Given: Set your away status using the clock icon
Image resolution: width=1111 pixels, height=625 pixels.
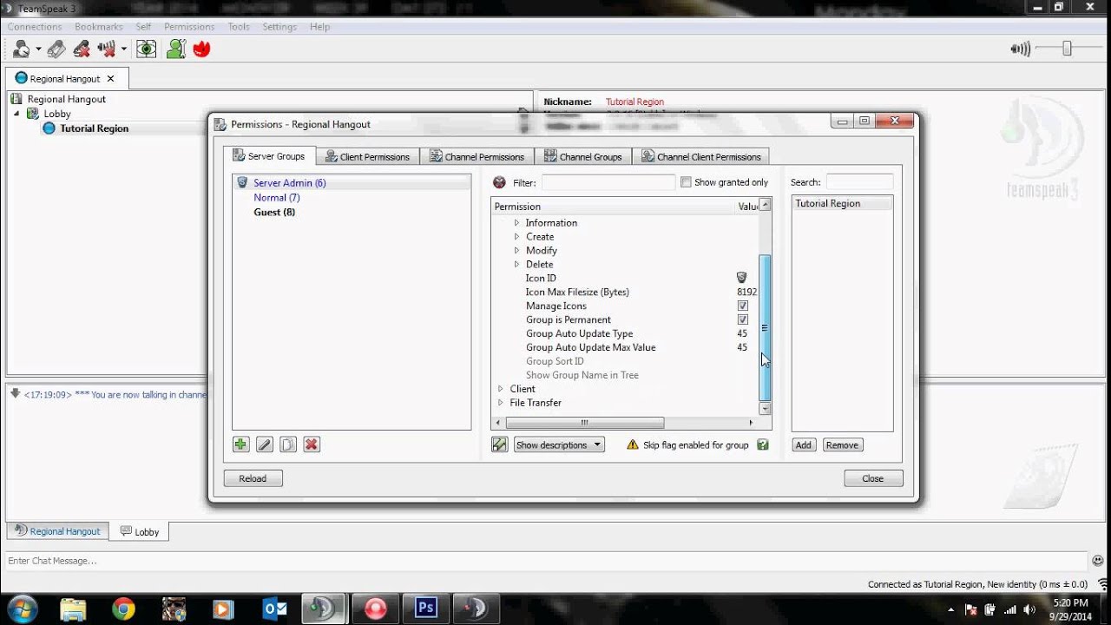Looking at the screenshot, I should tap(21, 48).
